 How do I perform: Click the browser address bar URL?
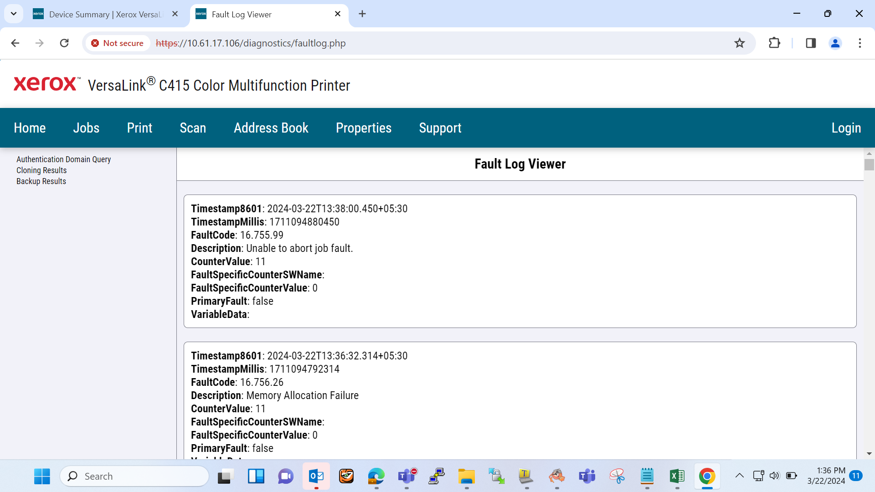pos(251,43)
